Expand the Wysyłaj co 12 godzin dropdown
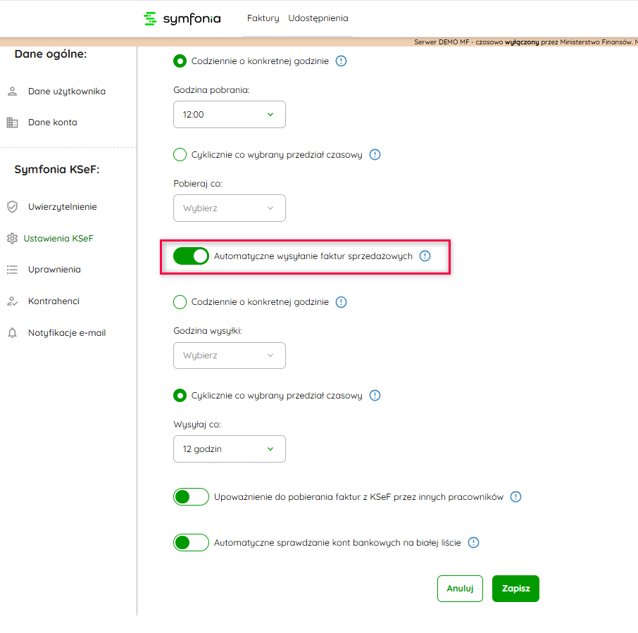638x633 pixels. tap(230, 449)
